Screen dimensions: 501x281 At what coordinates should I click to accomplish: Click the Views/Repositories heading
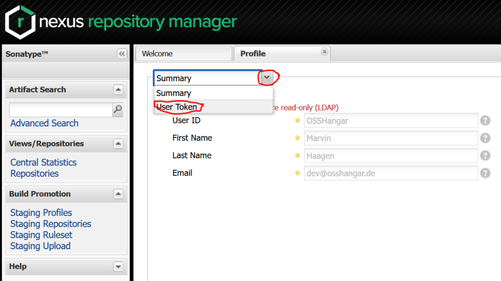46,144
